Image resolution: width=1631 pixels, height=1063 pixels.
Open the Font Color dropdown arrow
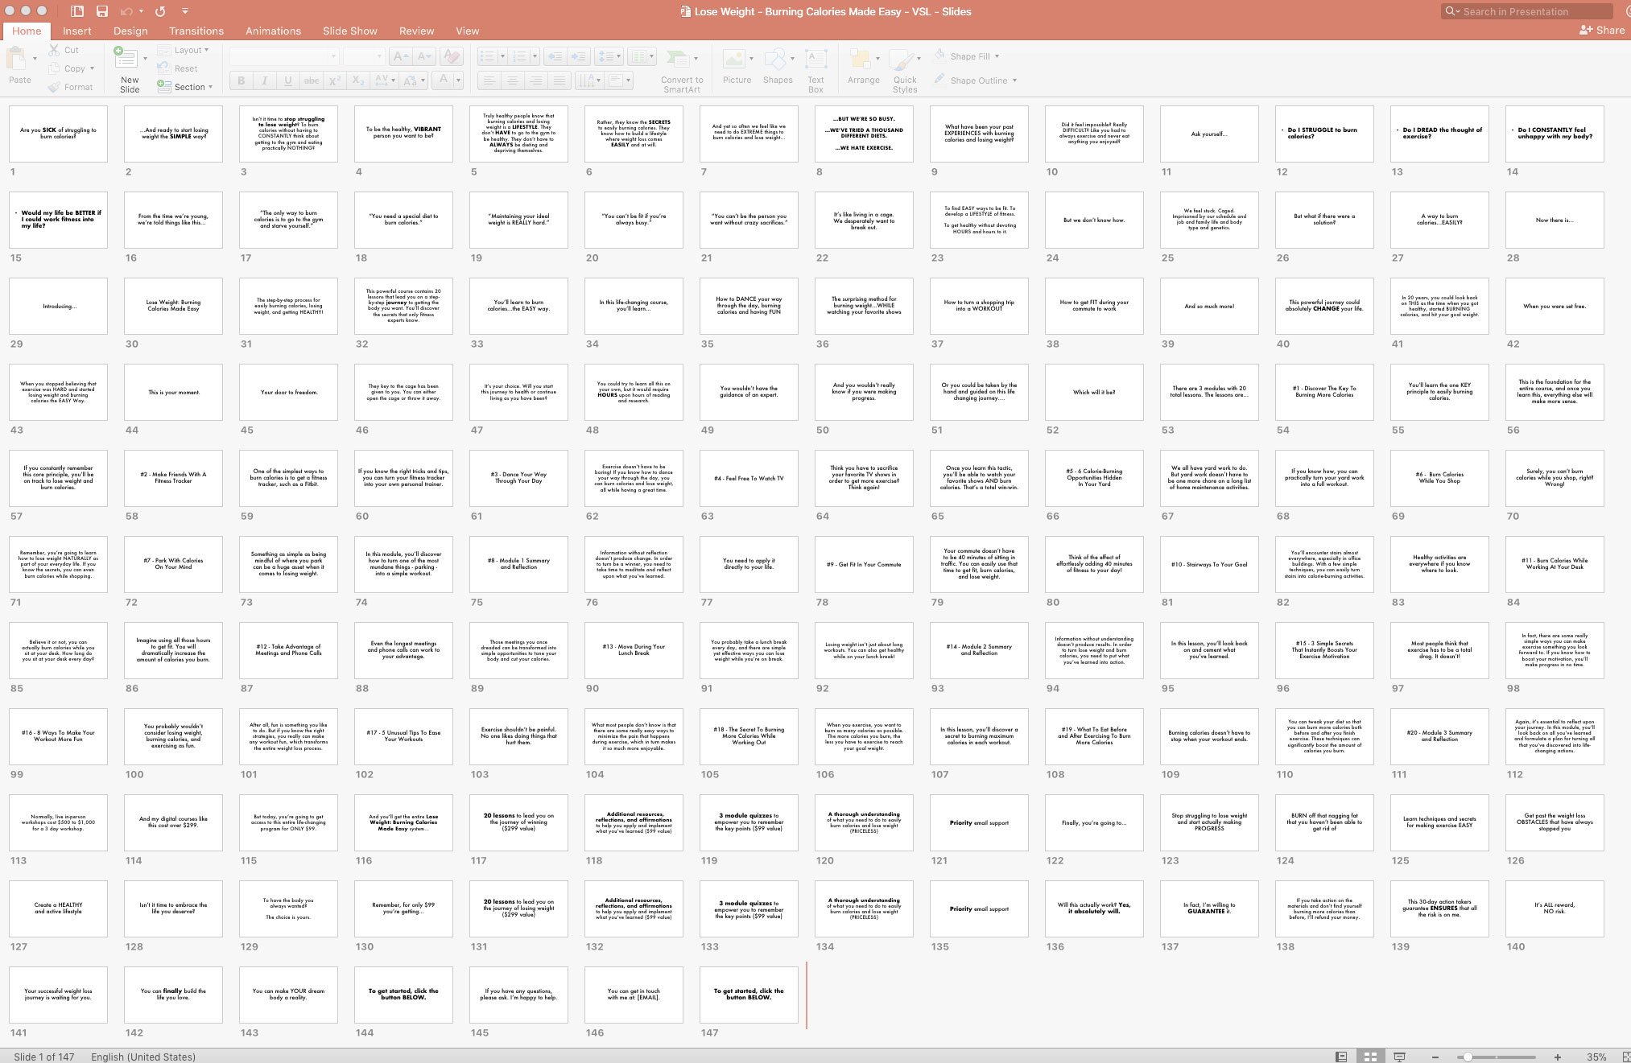click(x=458, y=80)
